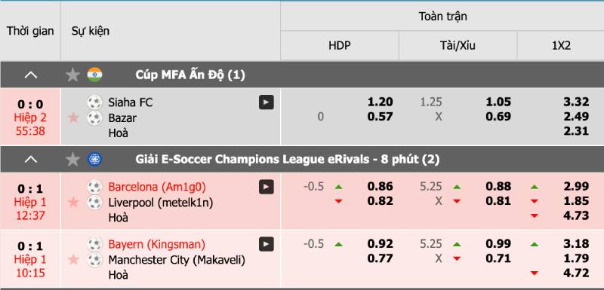Play live video for Barcelona vs Liverpool
Viewport: 604px width, 290px height.
[267, 187]
